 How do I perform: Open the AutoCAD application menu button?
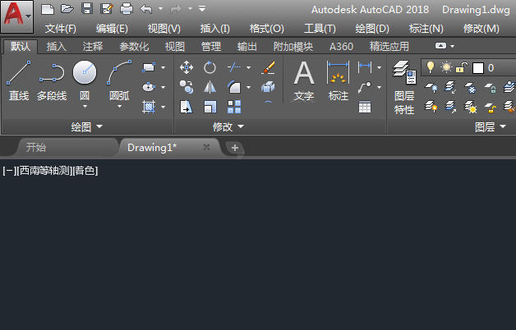pyautogui.click(x=17, y=16)
